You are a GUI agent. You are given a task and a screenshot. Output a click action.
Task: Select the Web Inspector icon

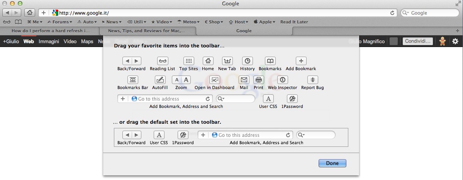click(x=283, y=80)
